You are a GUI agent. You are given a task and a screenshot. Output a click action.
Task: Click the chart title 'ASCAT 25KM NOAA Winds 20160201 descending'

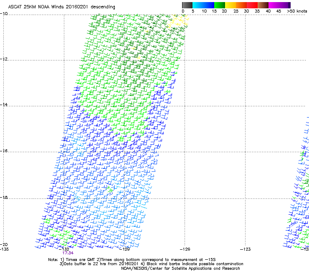[61, 7]
